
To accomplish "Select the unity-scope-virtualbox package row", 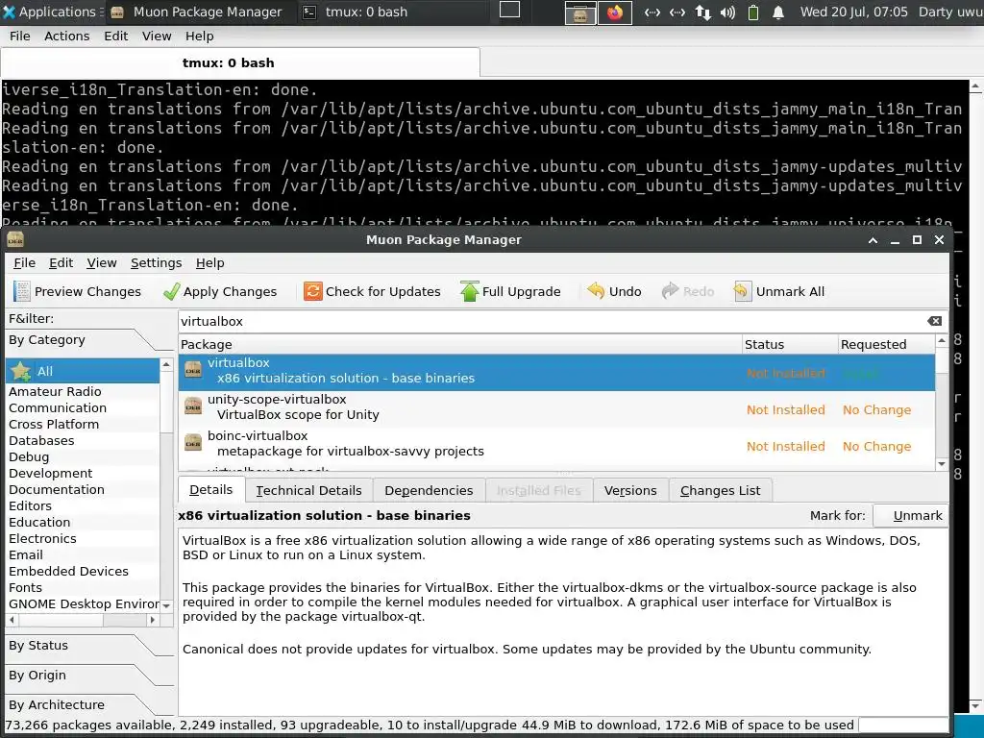I will (x=556, y=409).
